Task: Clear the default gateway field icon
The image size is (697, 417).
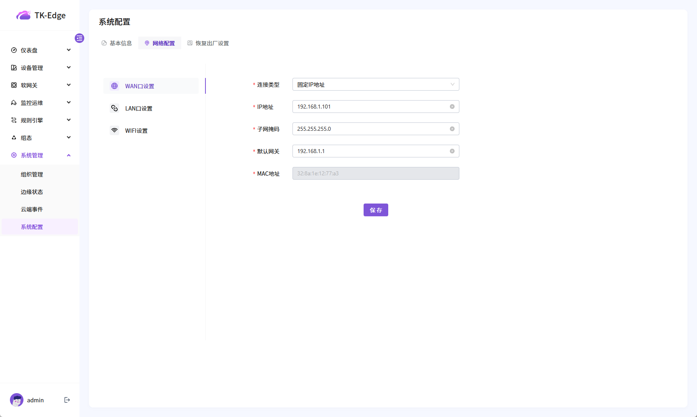Action: point(452,151)
